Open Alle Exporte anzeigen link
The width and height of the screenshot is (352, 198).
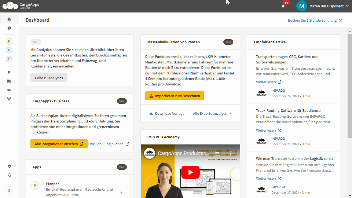[212, 114]
